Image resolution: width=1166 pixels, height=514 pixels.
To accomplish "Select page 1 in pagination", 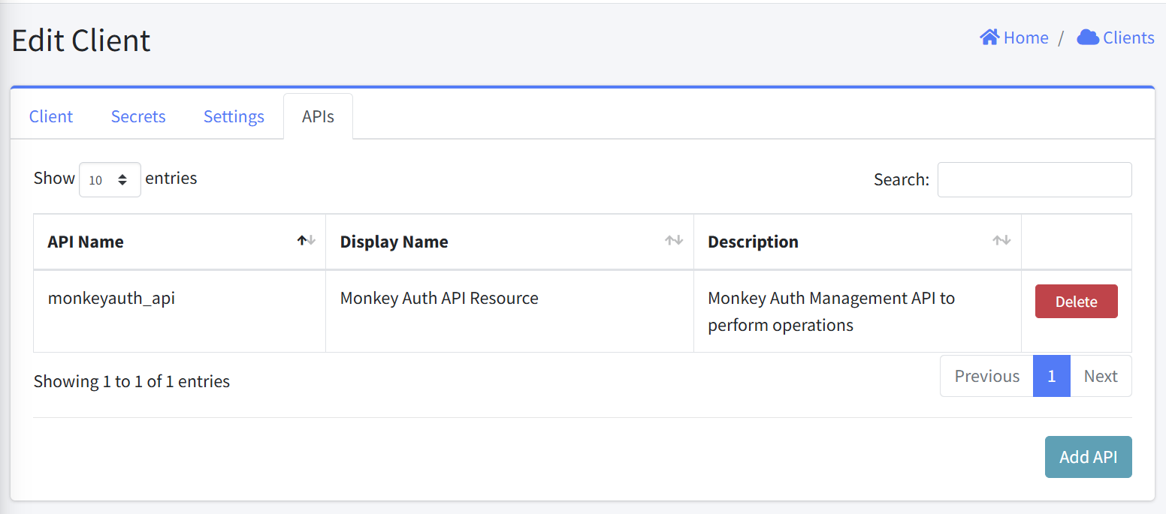I will (1052, 376).
